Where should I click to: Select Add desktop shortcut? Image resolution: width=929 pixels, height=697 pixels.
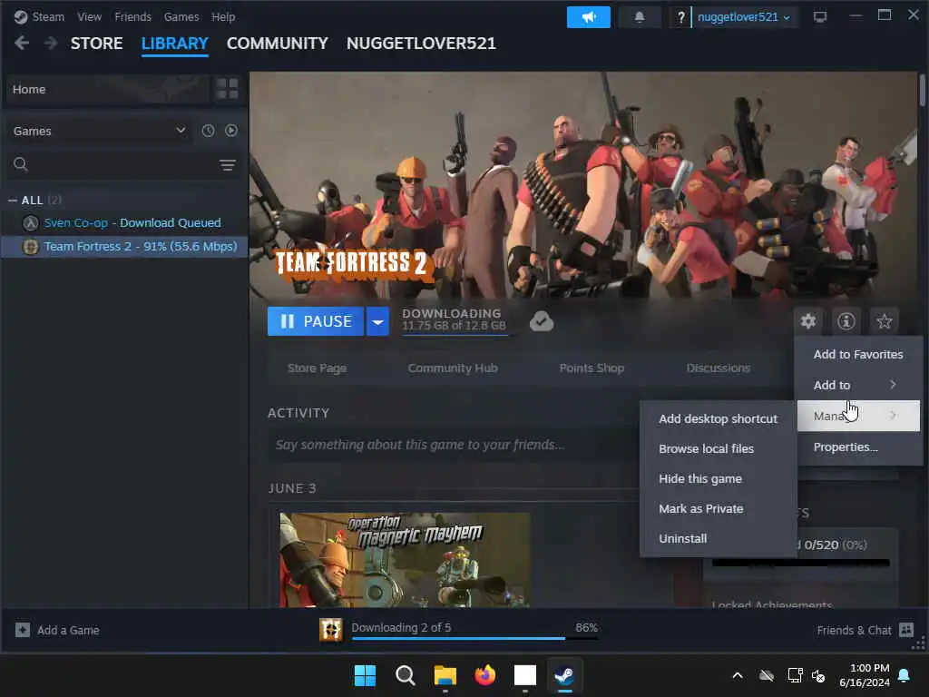click(x=719, y=418)
